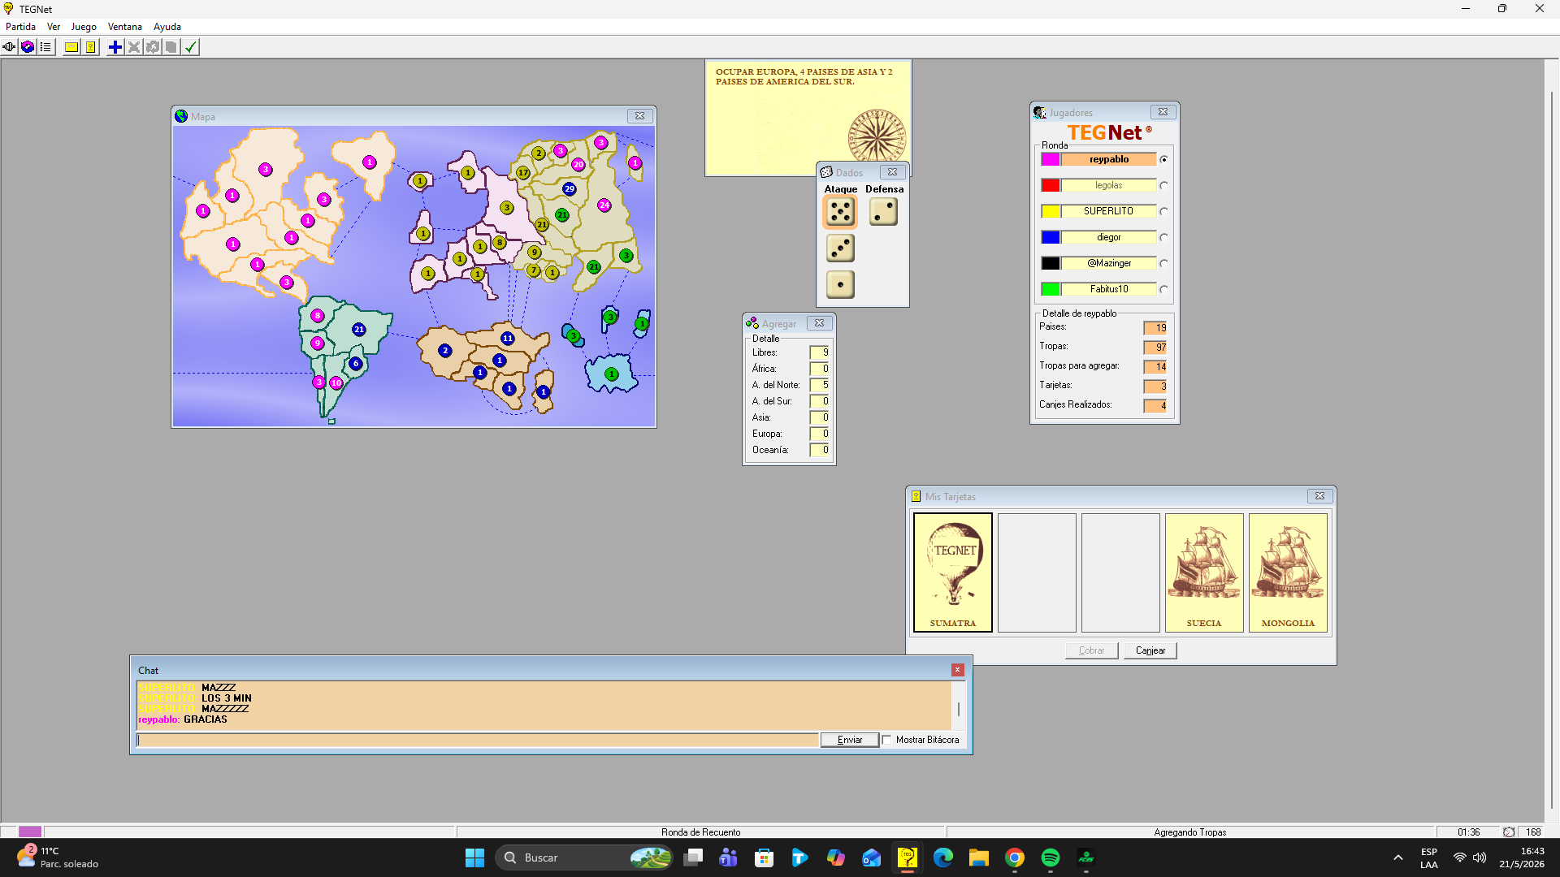Enable the Mostrar Bitácora checkbox
The height and width of the screenshot is (877, 1560).
(887, 740)
